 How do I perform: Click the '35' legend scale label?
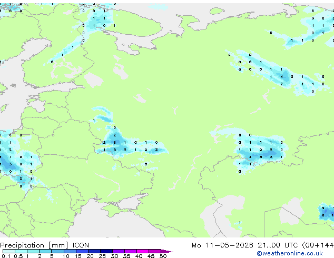126,256
